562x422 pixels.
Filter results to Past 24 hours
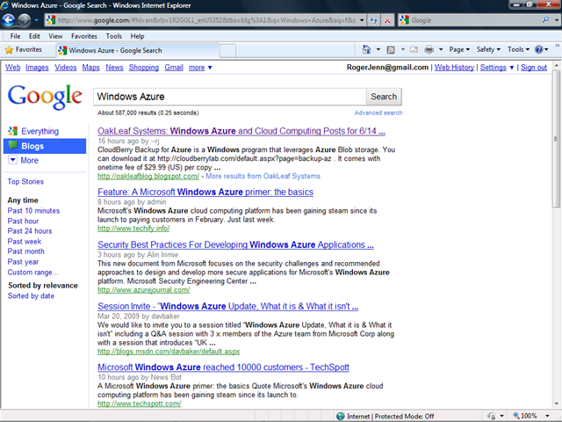(30, 231)
